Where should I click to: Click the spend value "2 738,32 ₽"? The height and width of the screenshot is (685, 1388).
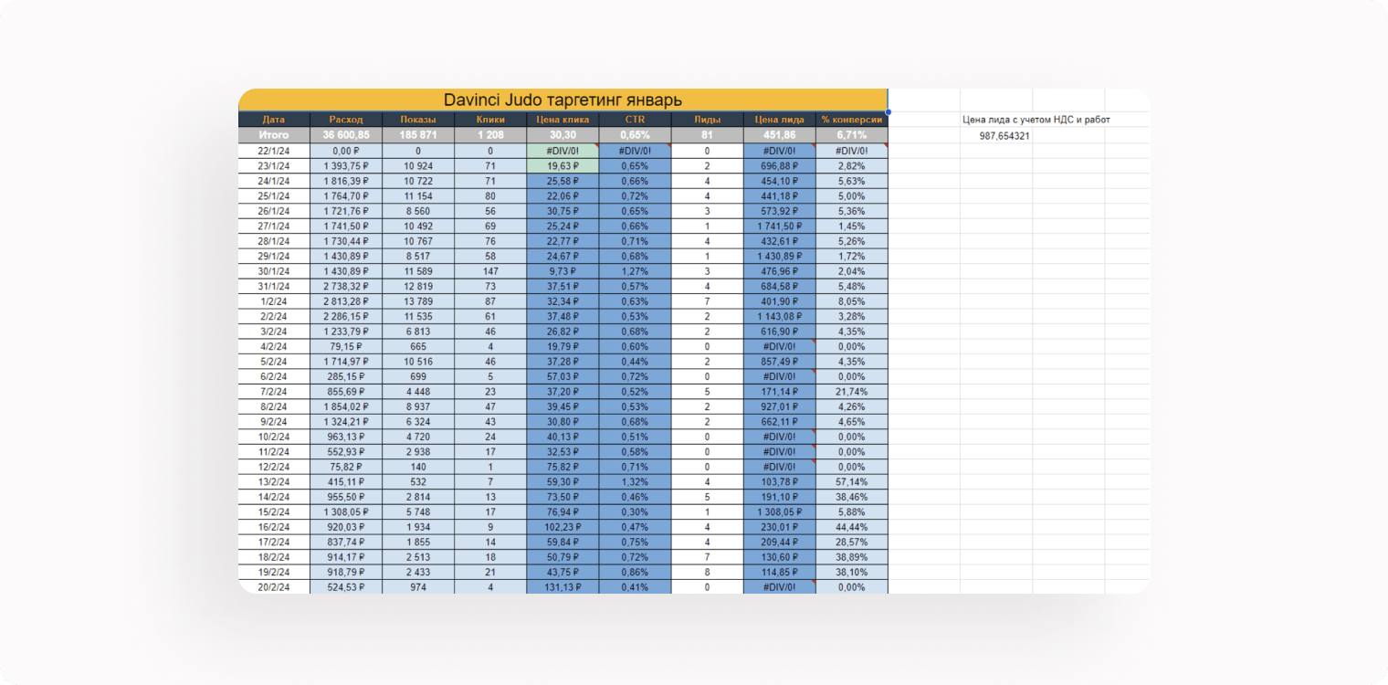346,286
